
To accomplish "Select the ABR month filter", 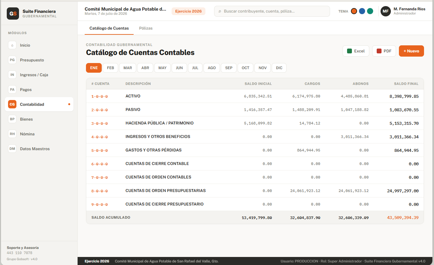I will [145, 68].
